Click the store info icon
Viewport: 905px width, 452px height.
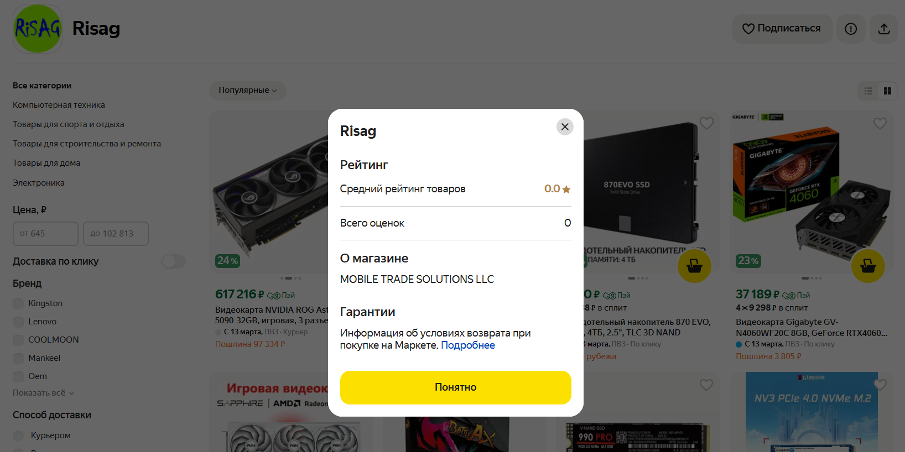click(x=851, y=29)
